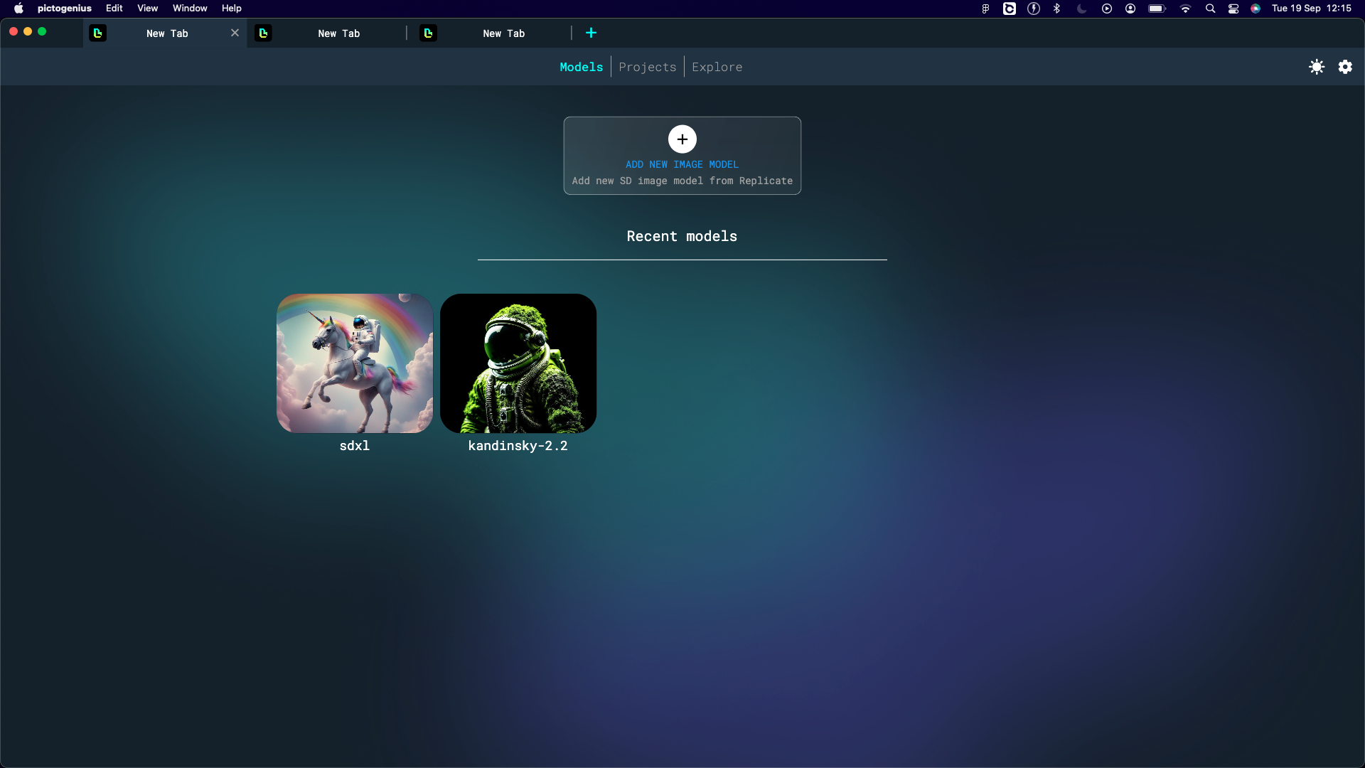This screenshot has height=768, width=1365.
Task: Click the user account menu bar icon
Action: pyautogui.click(x=1130, y=9)
